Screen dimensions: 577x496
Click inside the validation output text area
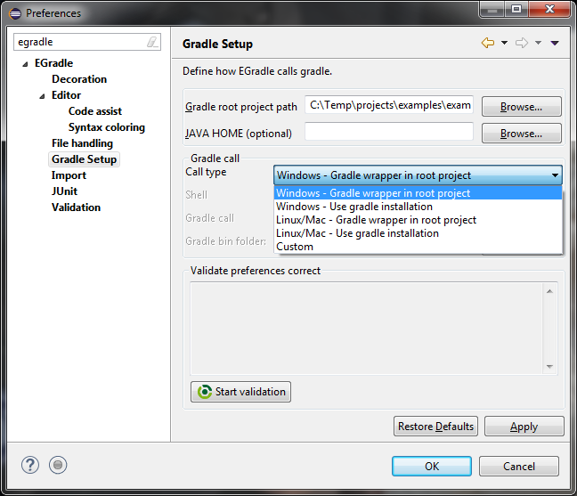(367, 329)
